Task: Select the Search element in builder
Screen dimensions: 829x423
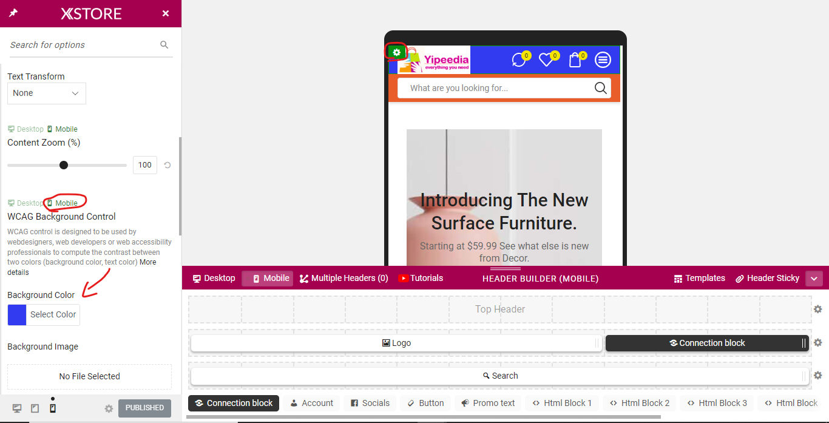Action: pyautogui.click(x=500, y=376)
